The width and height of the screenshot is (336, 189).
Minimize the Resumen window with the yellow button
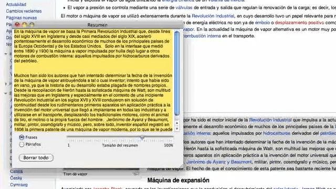click(25, 25)
